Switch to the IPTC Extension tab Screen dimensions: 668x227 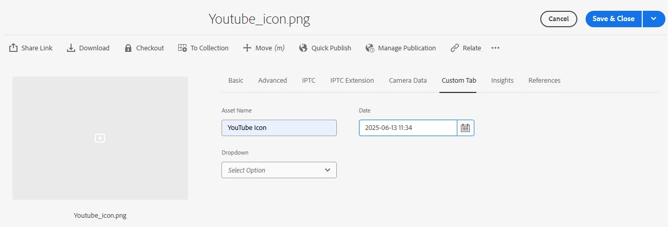click(x=352, y=80)
